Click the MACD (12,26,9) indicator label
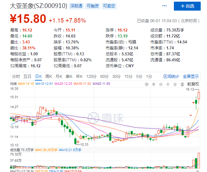The image size is (207, 172). (x=22, y=171)
